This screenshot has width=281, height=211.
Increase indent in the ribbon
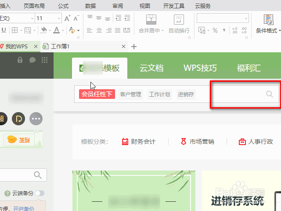coord(127,18)
